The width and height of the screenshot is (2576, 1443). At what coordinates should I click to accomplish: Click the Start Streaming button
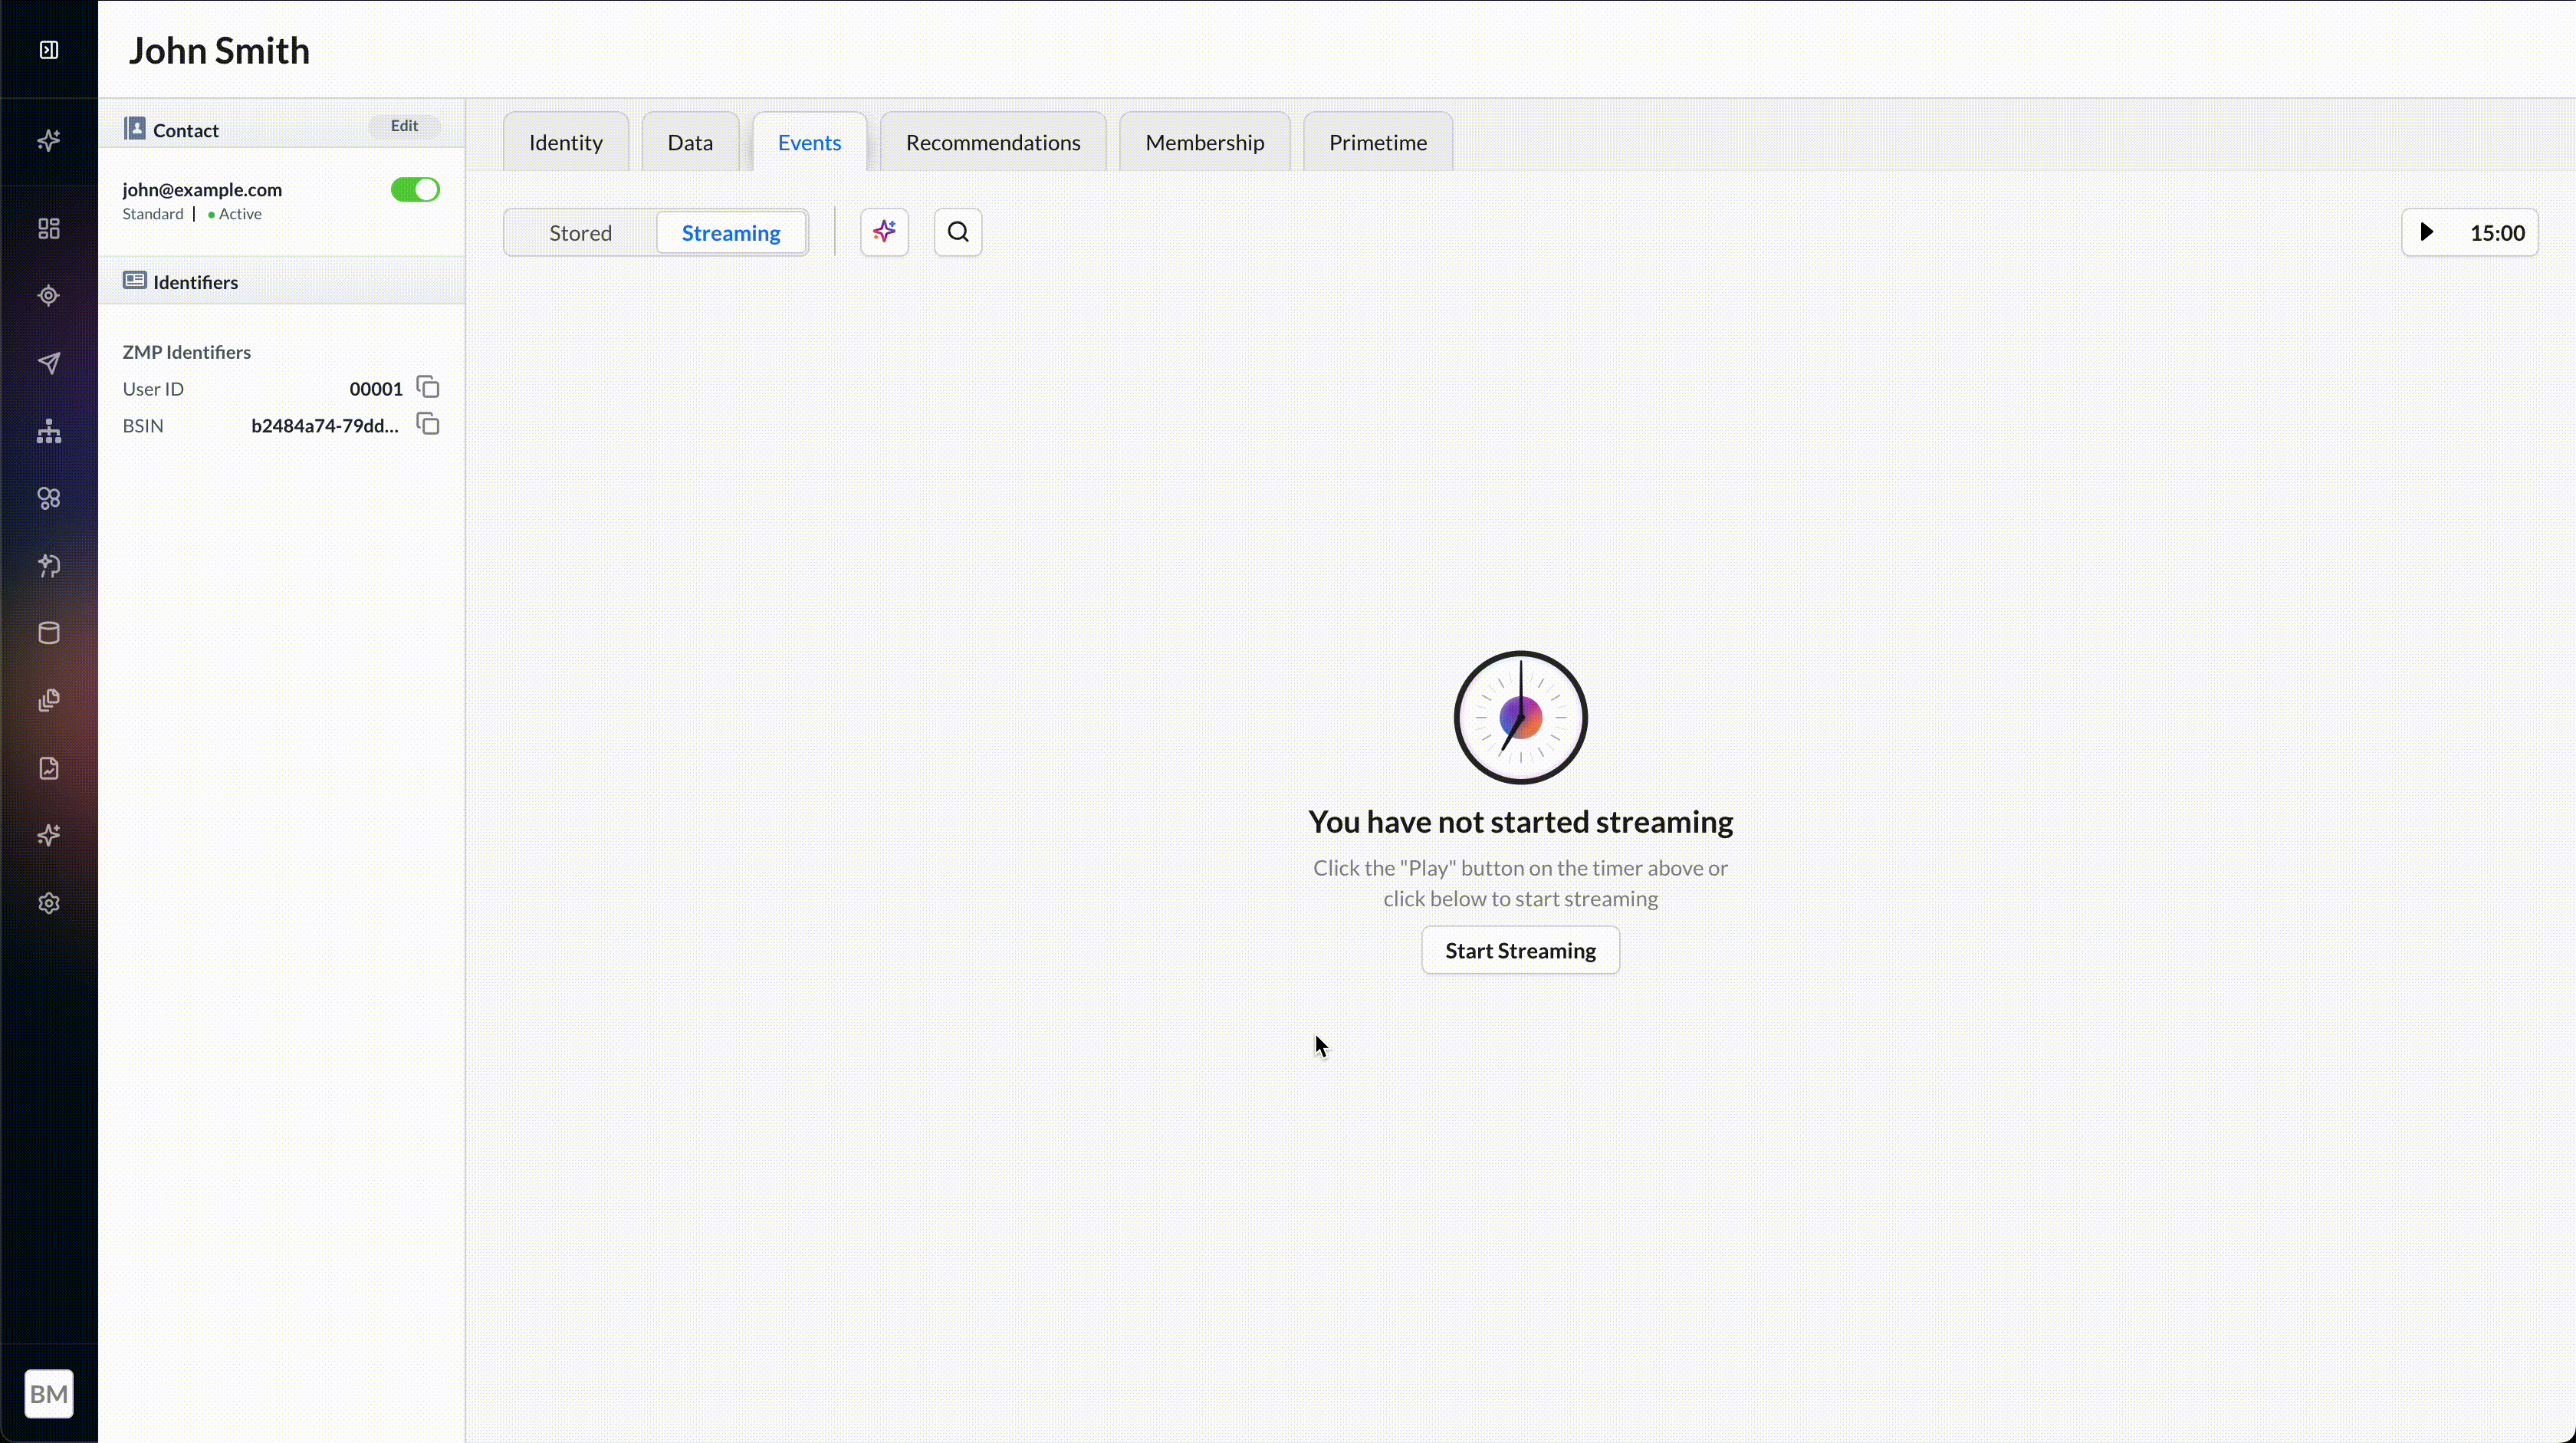pos(1519,949)
